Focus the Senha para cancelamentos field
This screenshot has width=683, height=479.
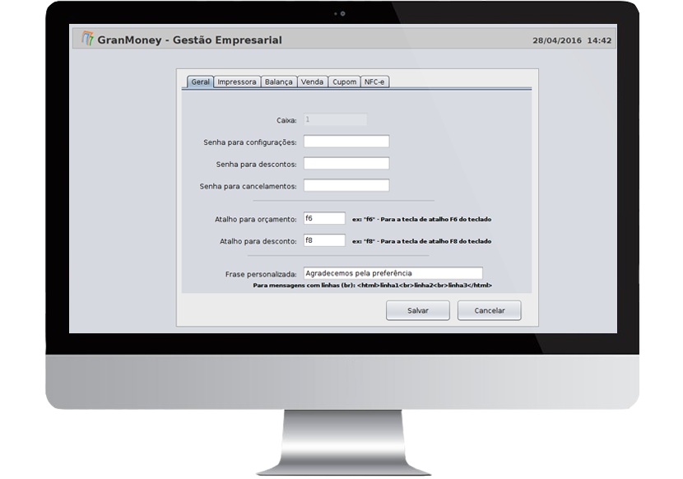(x=346, y=186)
